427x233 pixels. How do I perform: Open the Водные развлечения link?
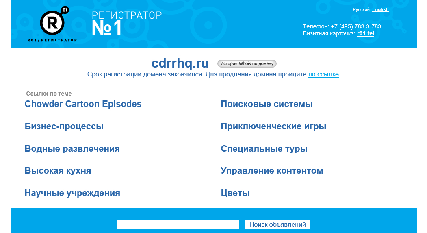[x=72, y=148]
